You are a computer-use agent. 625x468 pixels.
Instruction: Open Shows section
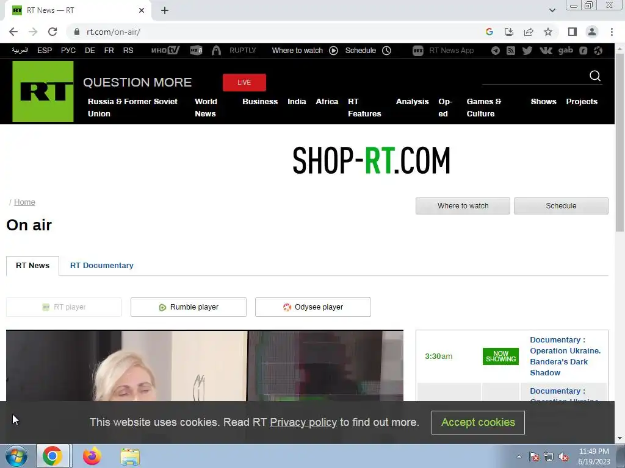coord(543,102)
